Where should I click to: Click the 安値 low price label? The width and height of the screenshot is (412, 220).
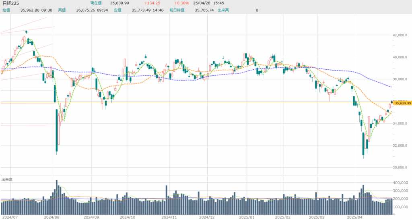pyautogui.click(x=117, y=10)
